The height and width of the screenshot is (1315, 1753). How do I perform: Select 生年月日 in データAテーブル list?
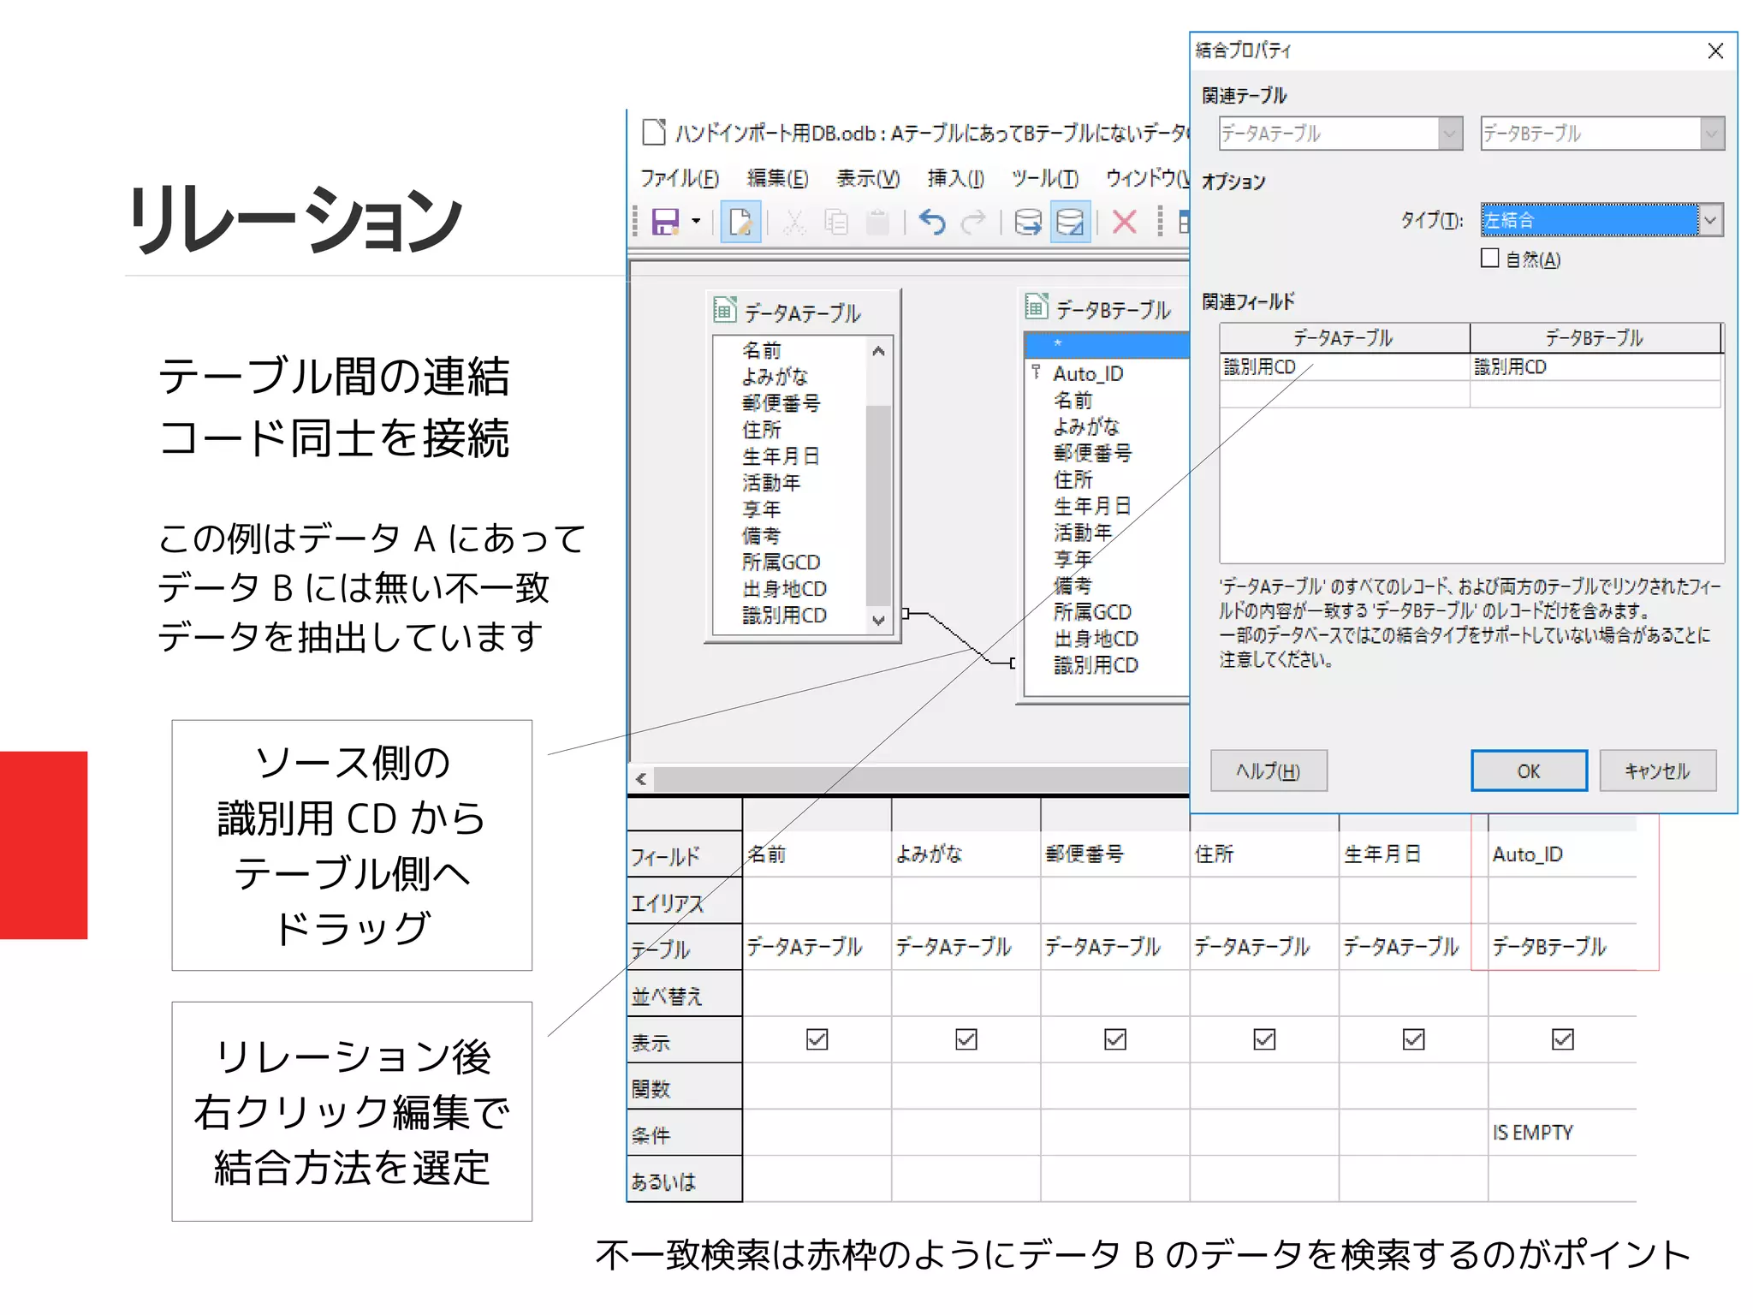click(x=780, y=455)
